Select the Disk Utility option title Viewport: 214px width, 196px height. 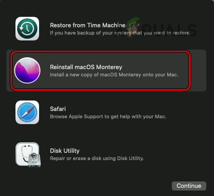click(x=65, y=151)
